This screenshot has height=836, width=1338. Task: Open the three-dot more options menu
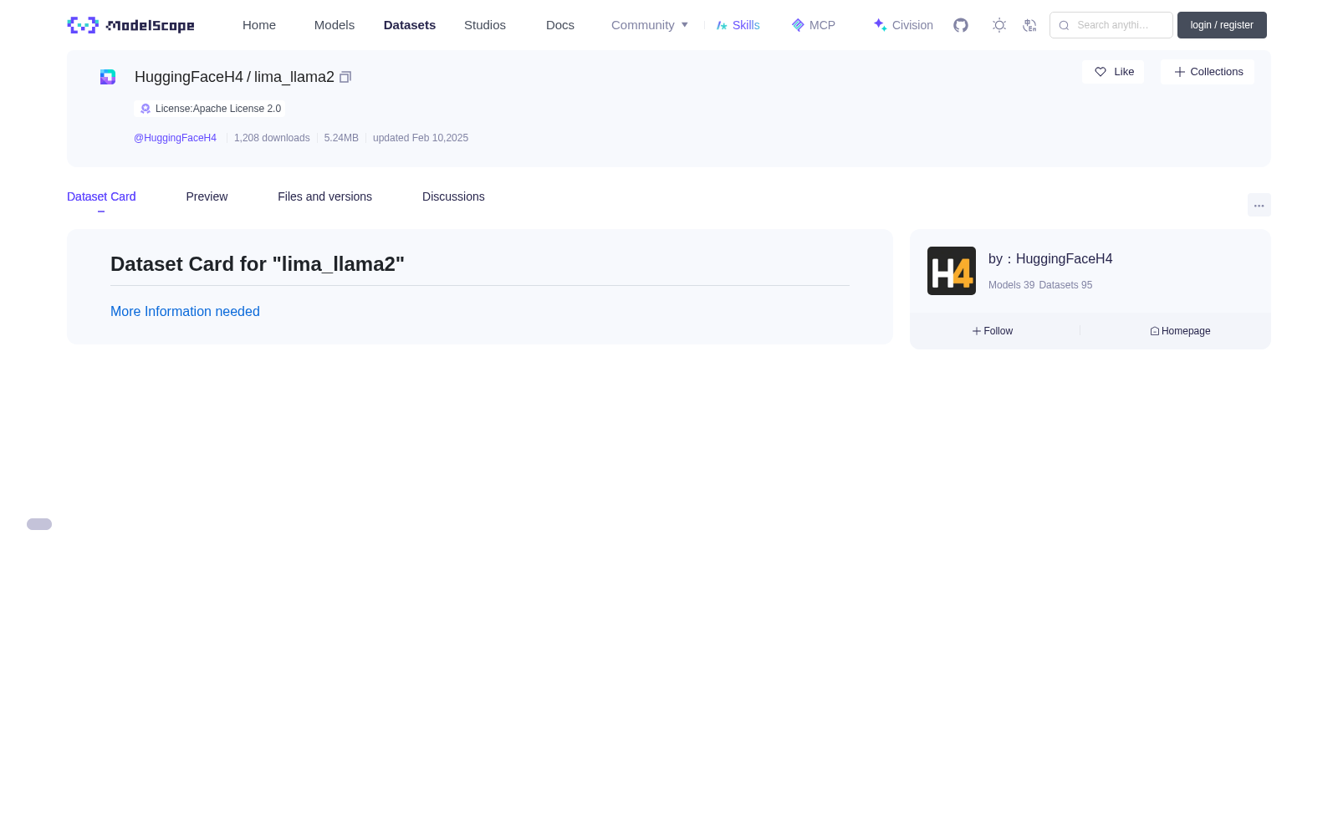1259,206
